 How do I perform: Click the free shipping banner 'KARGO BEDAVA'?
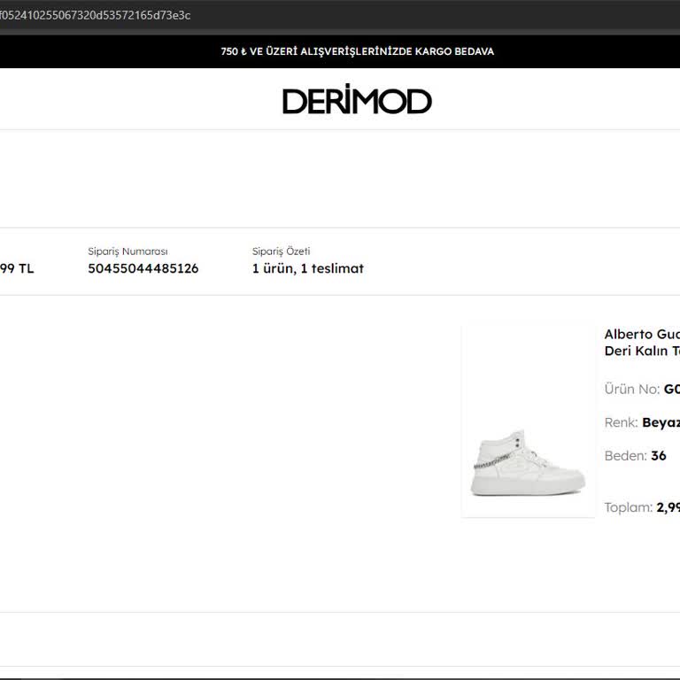357,51
